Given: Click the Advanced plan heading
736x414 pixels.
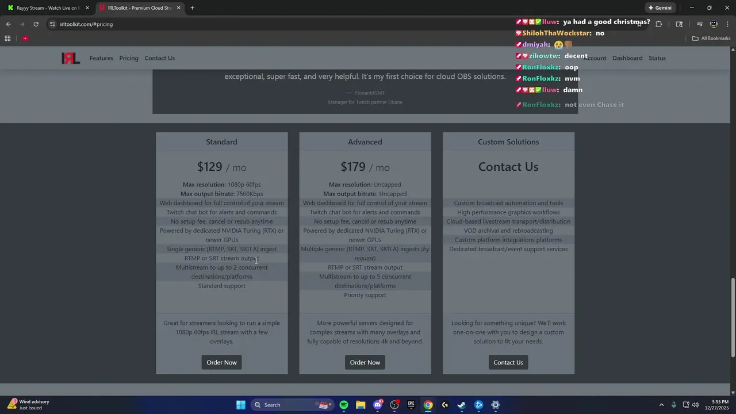Looking at the screenshot, I should (365, 142).
